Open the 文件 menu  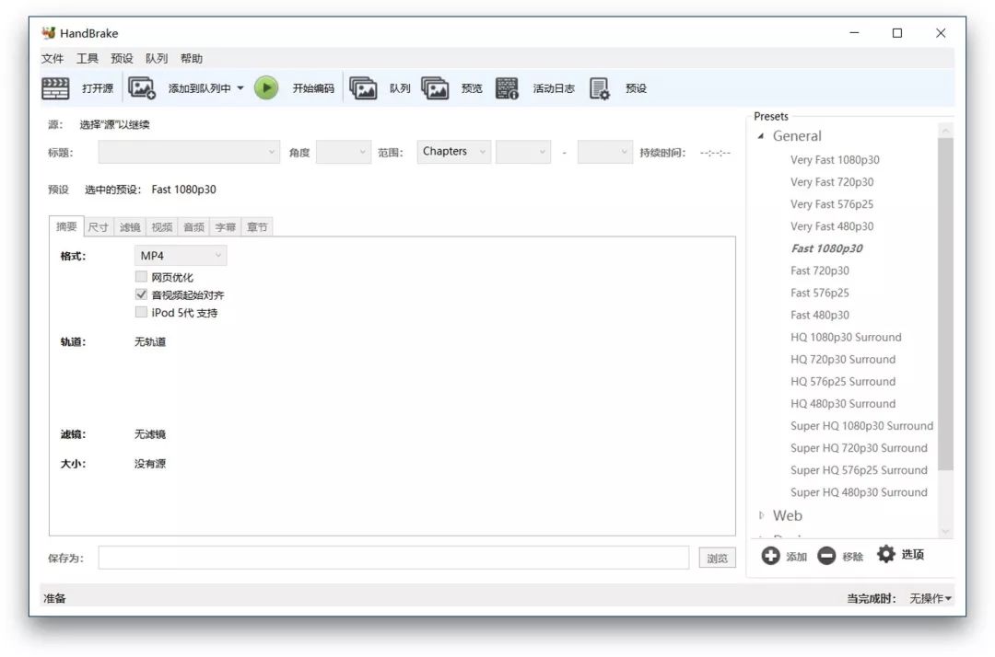tap(53, 58)
